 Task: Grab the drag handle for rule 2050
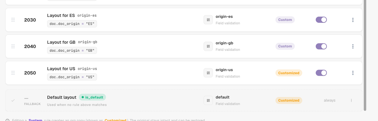(13, 73)
